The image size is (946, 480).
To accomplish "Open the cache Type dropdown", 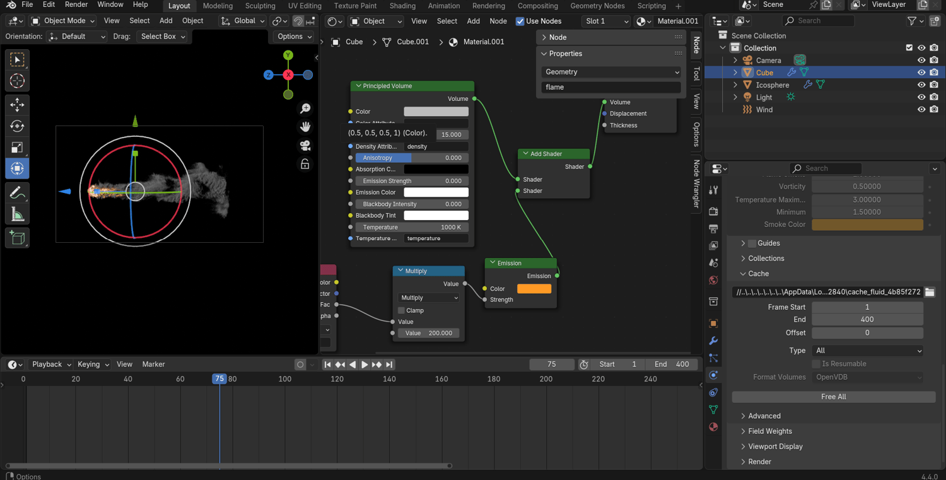I will (x=867, y=351).
